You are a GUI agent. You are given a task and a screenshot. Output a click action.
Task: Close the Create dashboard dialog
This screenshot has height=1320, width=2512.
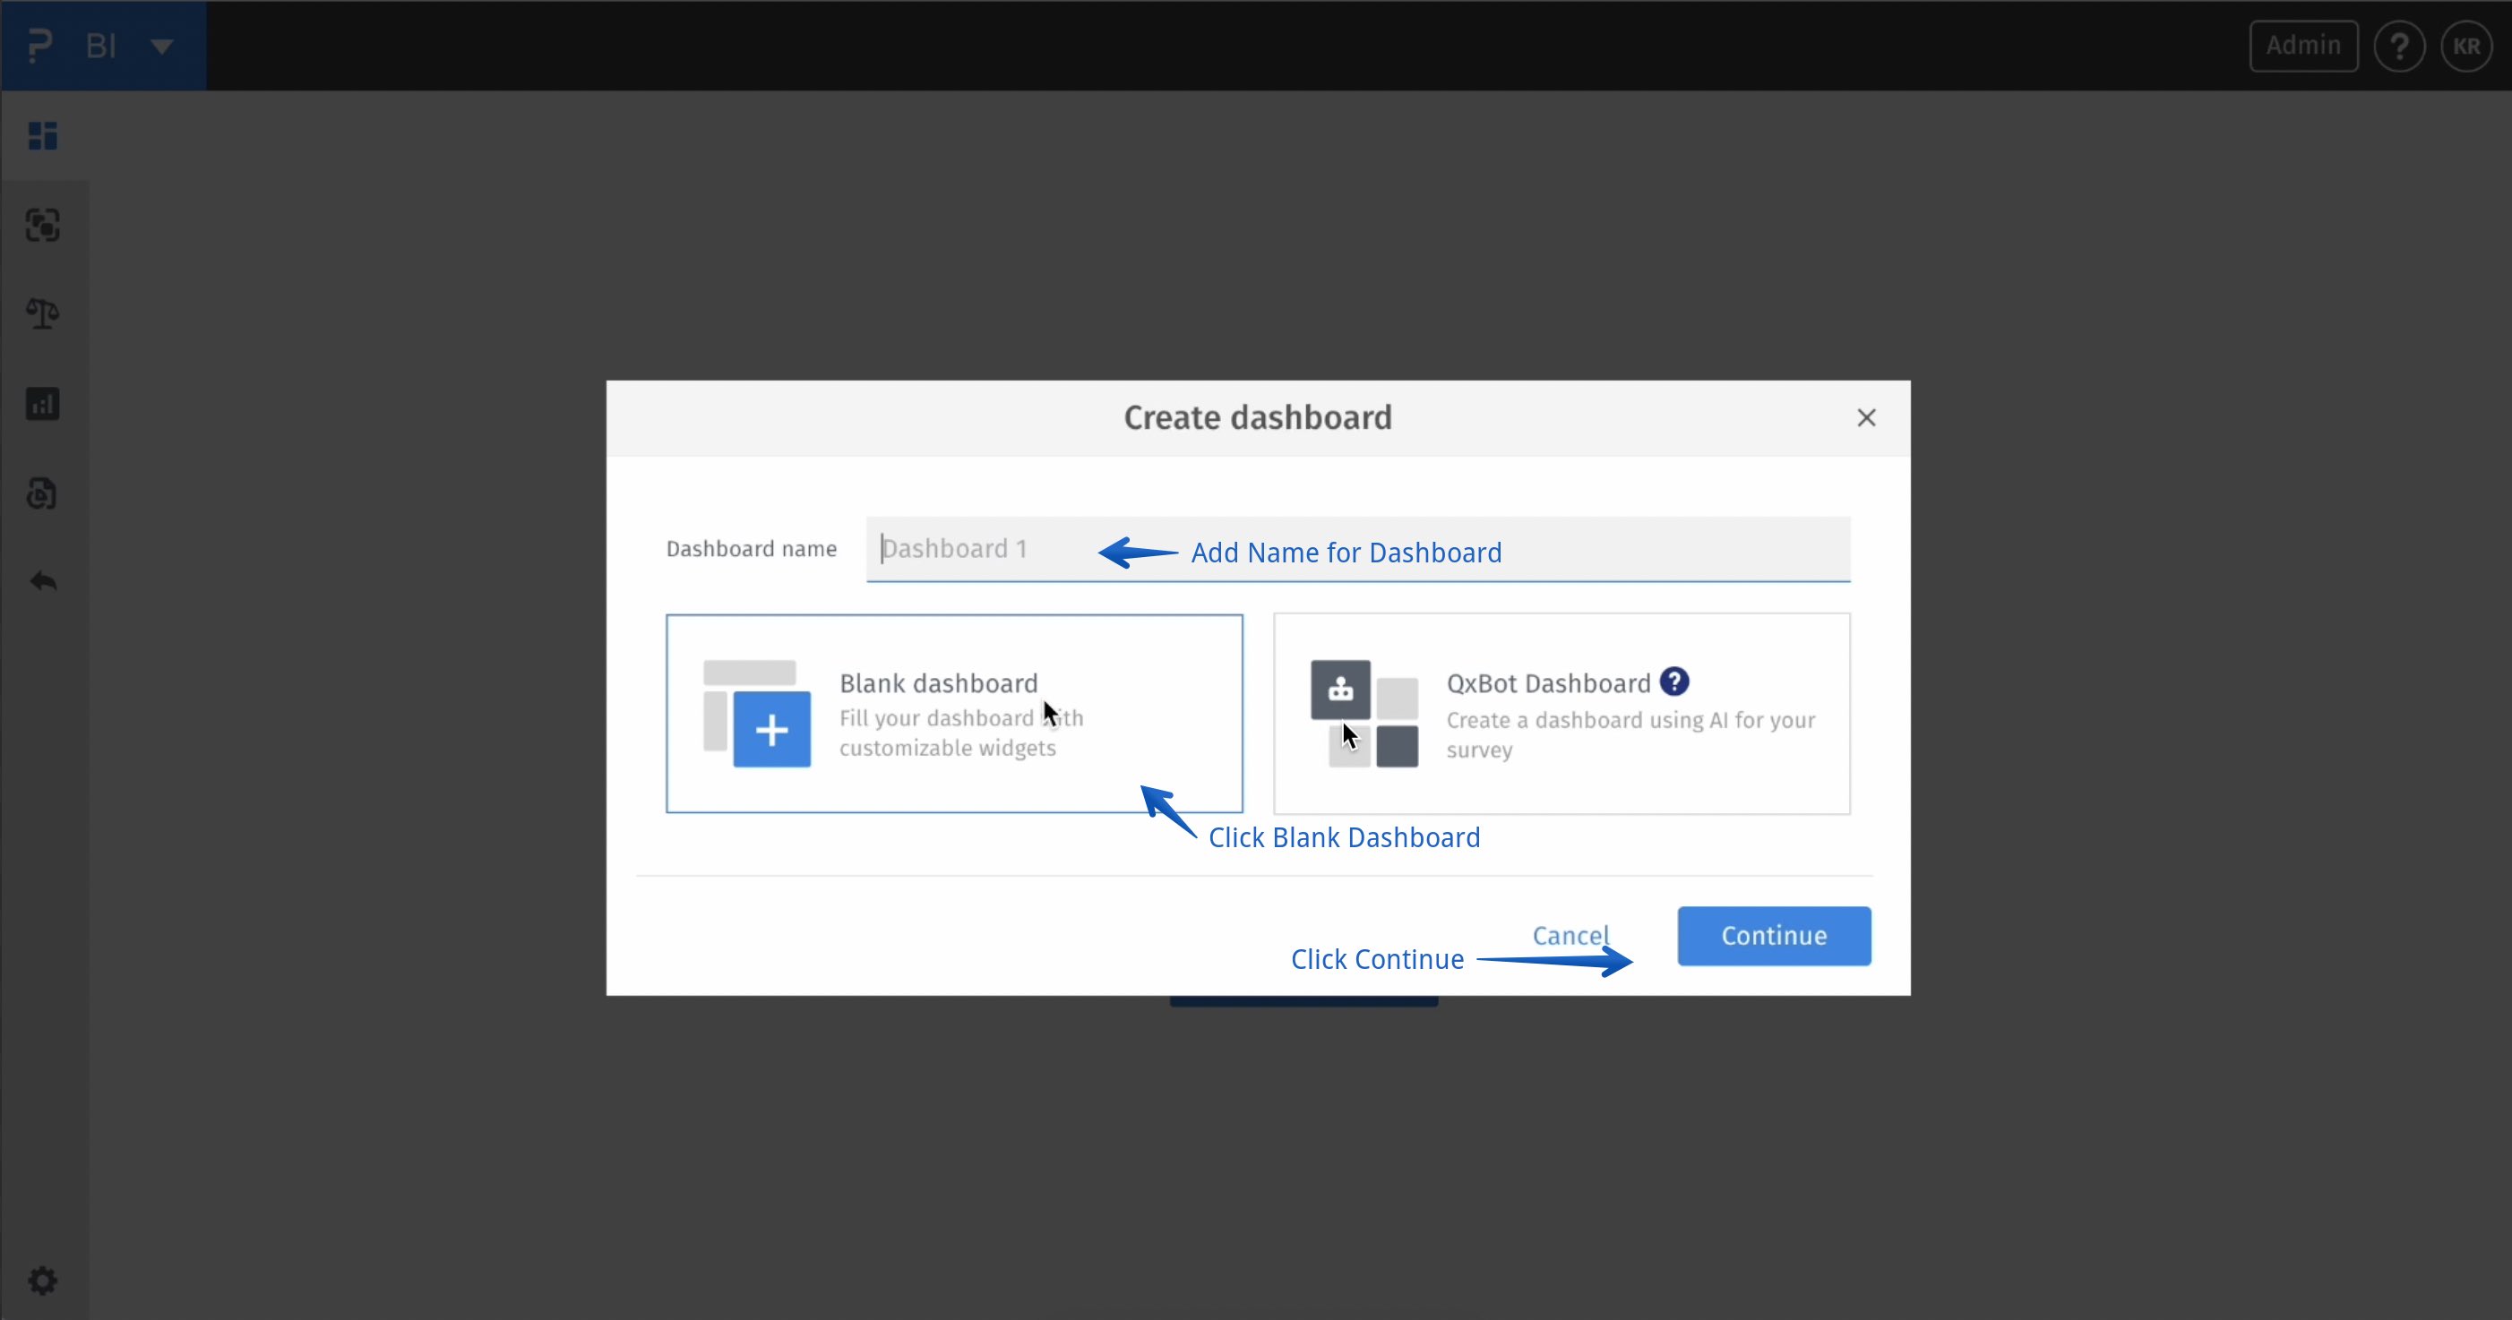1867,417
